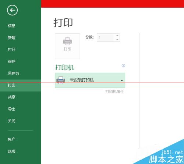Open the 共享 section
This screenshot has height=164, width=184.
(x=11, y=97)
